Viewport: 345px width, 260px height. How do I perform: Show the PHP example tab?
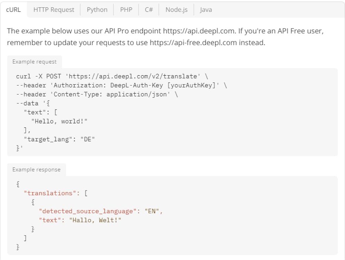(x=126, y=10)
